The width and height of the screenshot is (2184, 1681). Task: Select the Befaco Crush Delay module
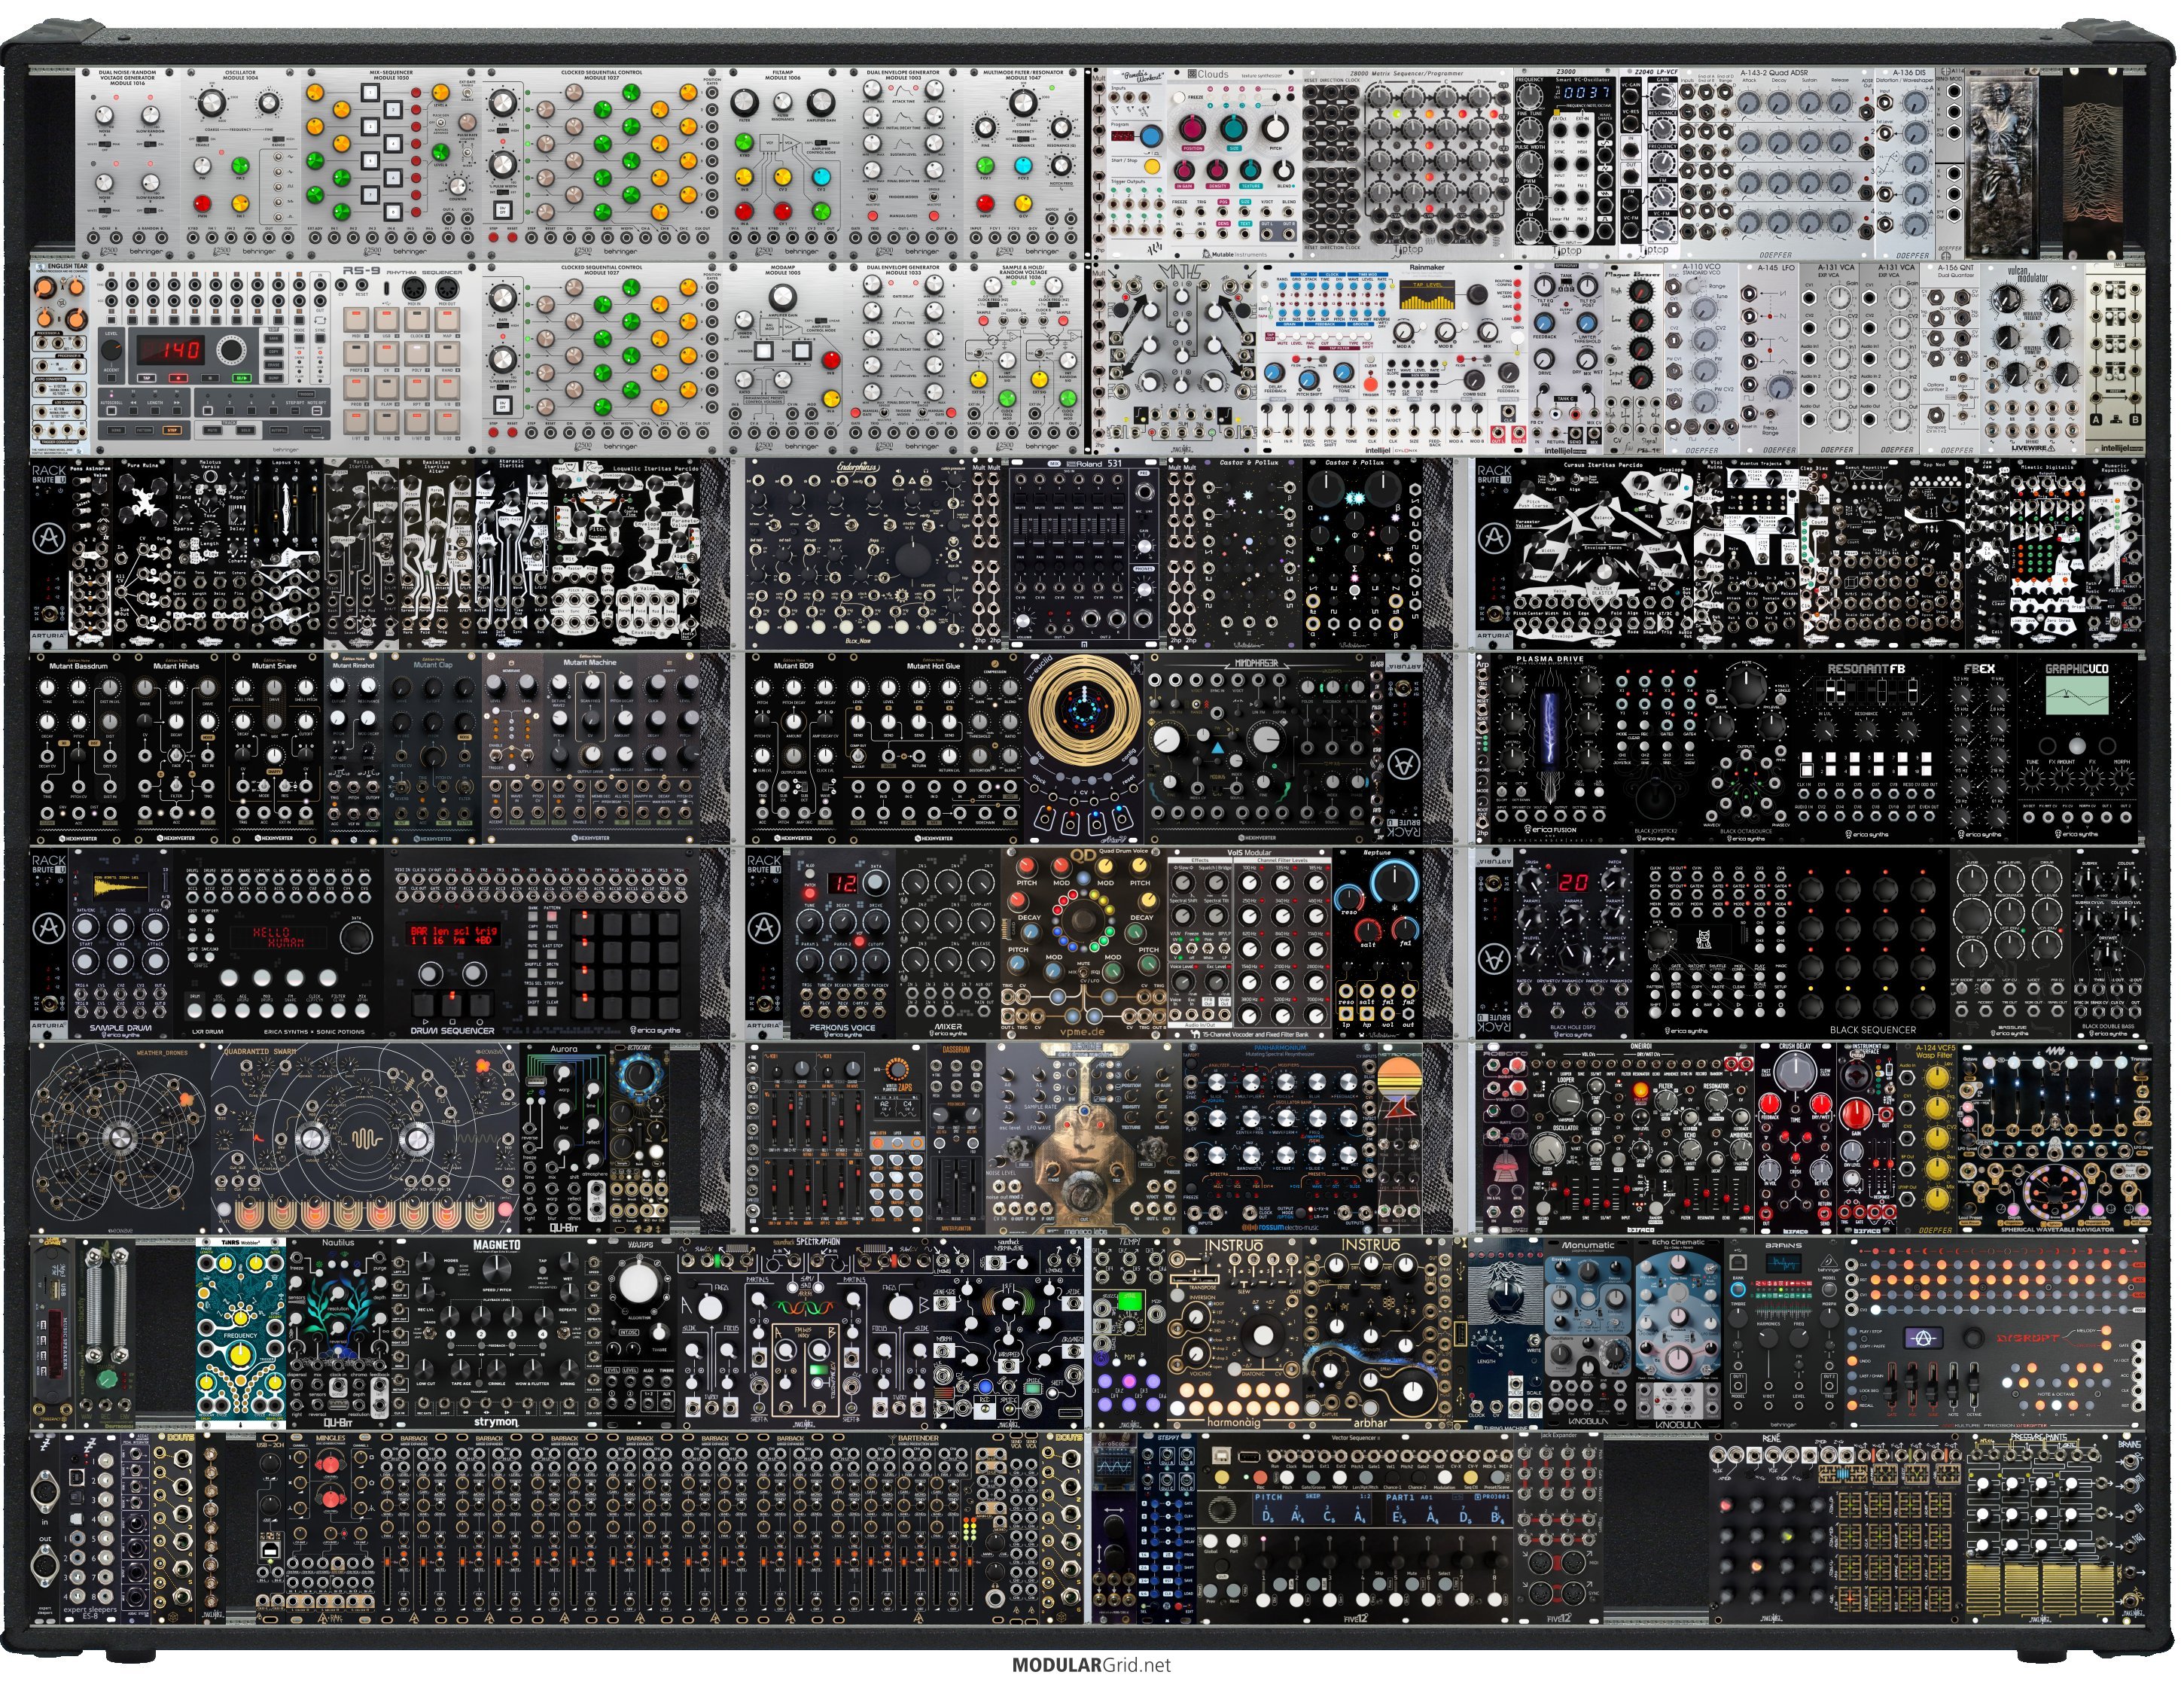coord(1795,1138)
